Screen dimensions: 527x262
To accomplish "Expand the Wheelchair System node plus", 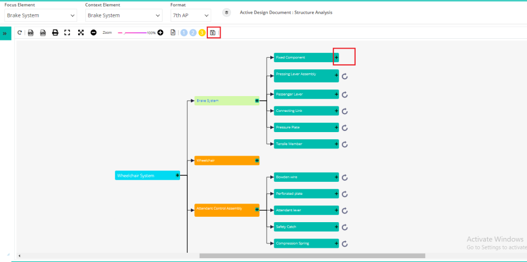I will (177, 175).
